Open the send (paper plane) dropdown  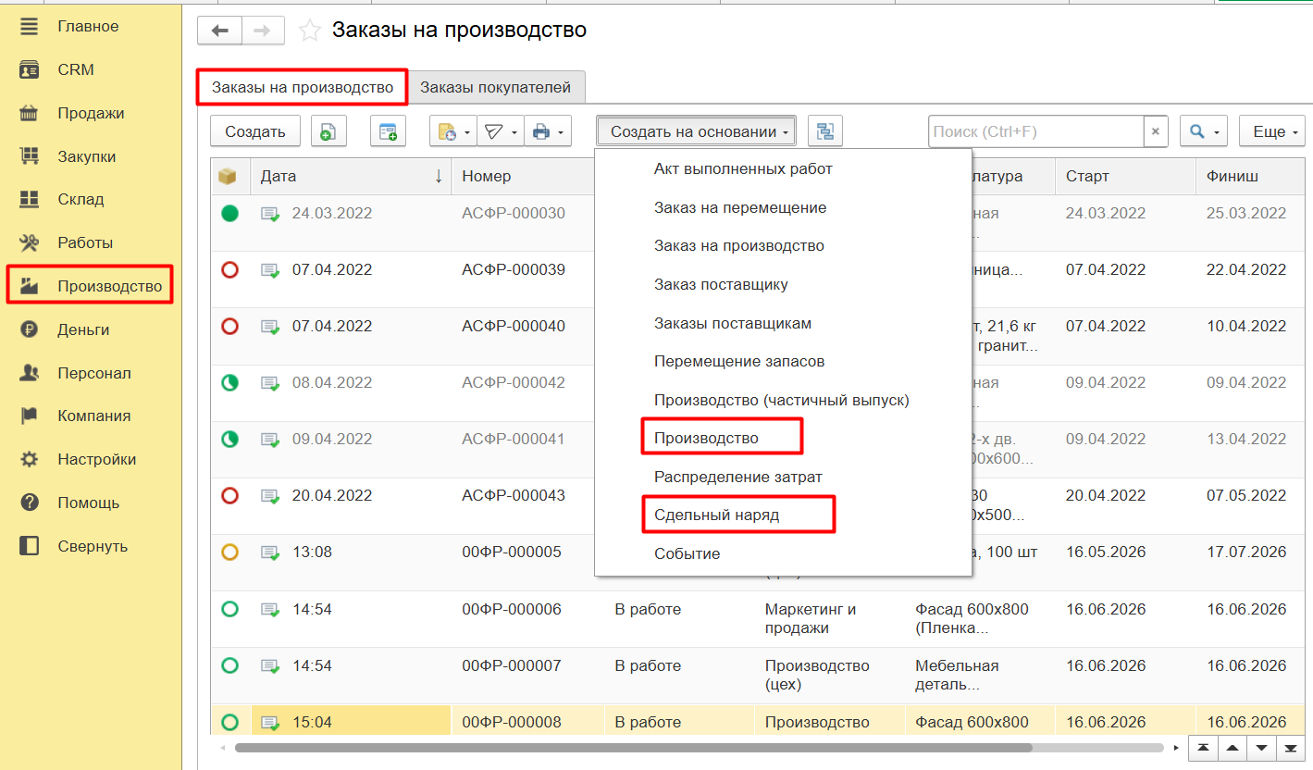501,131
